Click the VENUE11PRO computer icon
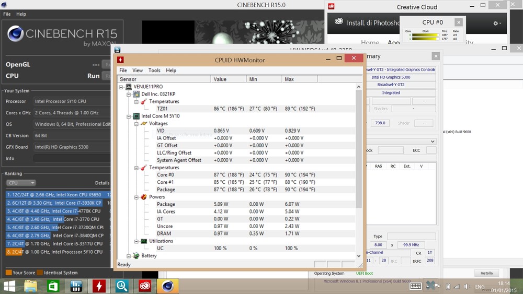This screenshot has width=523, height=294. 129,87
